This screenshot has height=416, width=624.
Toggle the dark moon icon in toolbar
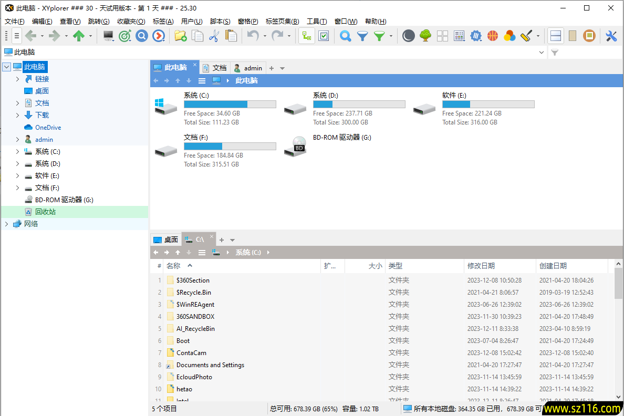point(409,36)
